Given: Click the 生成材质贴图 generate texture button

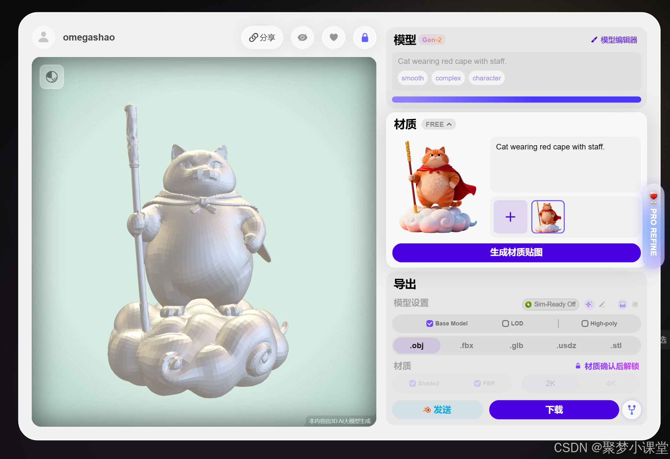Looking at the screenshot, I should pyautogui.click(x=516, y=253).
